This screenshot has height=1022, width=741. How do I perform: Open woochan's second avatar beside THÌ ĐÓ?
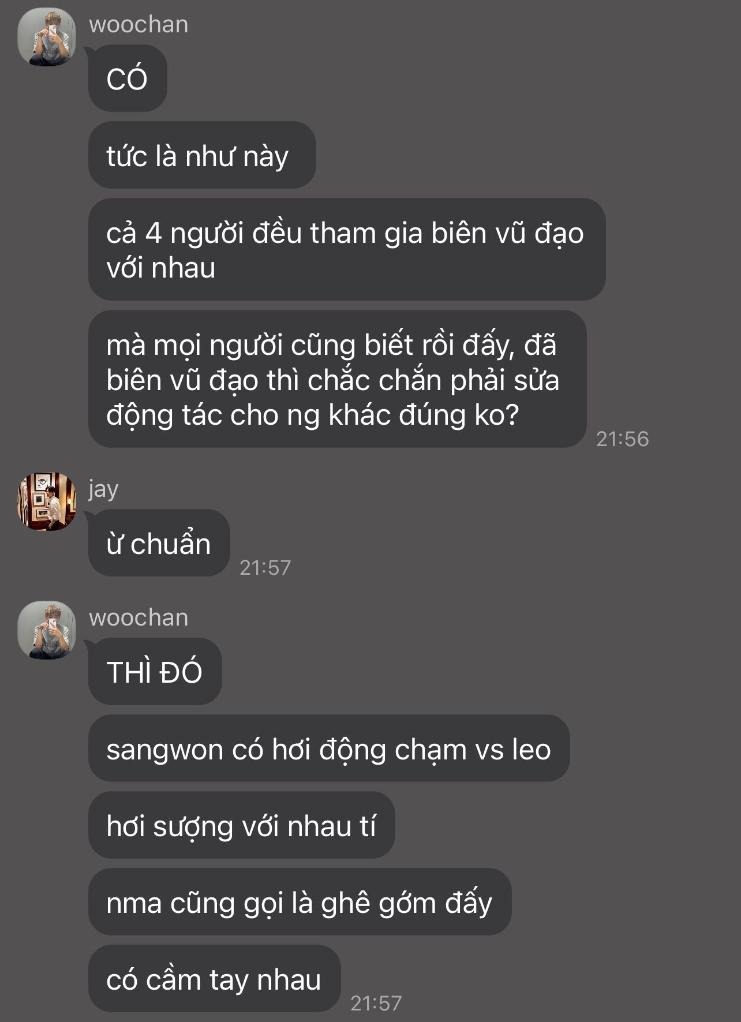point(47,630)
